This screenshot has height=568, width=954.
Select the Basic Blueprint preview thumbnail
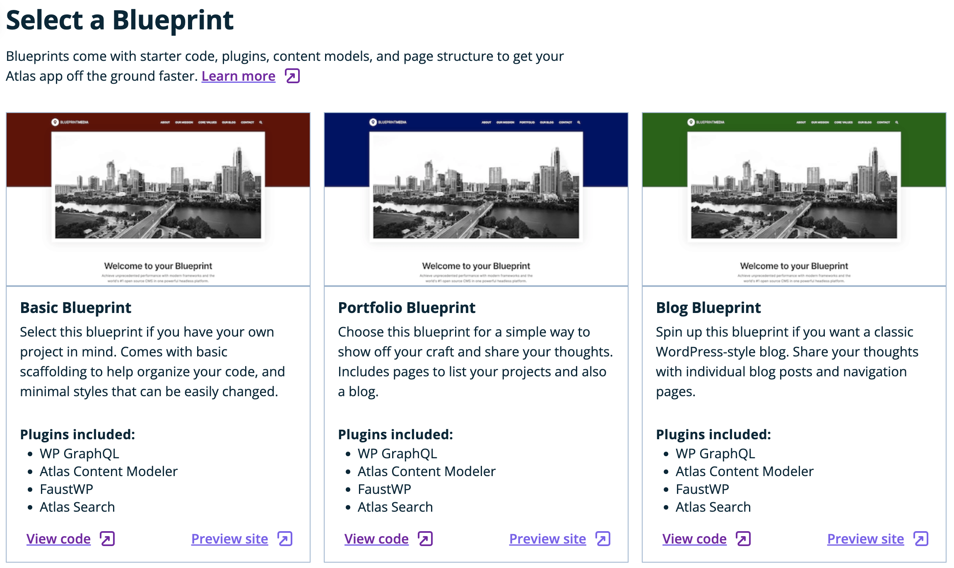coord(158,199)
